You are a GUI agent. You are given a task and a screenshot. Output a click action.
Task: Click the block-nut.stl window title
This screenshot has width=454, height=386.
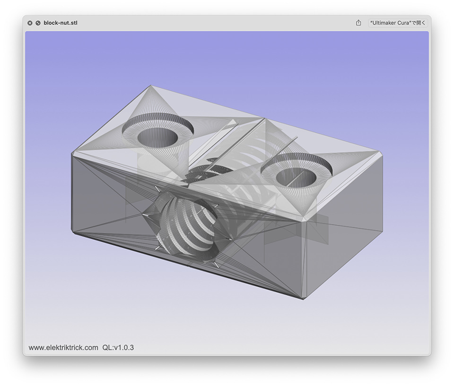point(61,23)
